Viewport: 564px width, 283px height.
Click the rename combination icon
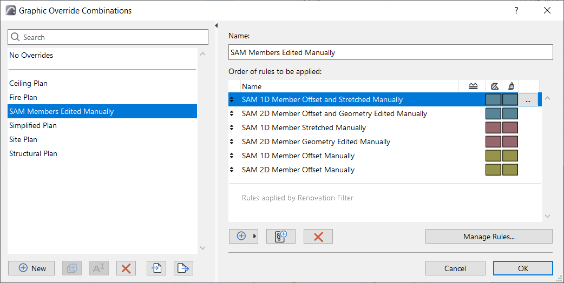click(99, 268)
